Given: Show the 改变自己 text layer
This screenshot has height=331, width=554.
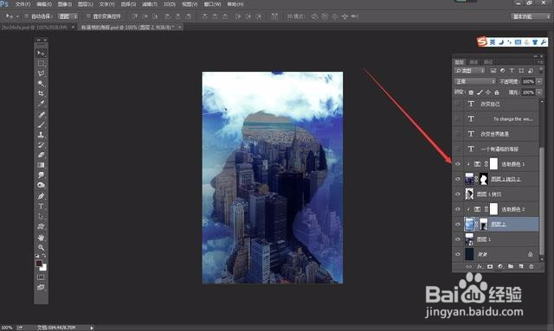Looking at the screenshot, I should pyautogui.click(x=458, y=104).
